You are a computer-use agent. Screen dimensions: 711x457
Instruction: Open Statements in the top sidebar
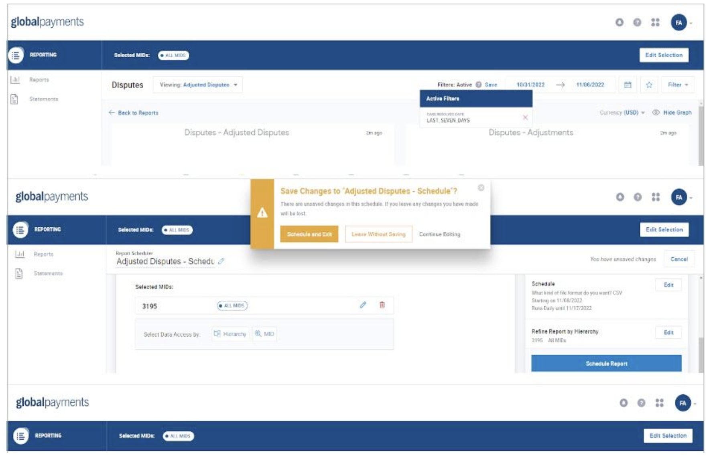pos(43,99)
